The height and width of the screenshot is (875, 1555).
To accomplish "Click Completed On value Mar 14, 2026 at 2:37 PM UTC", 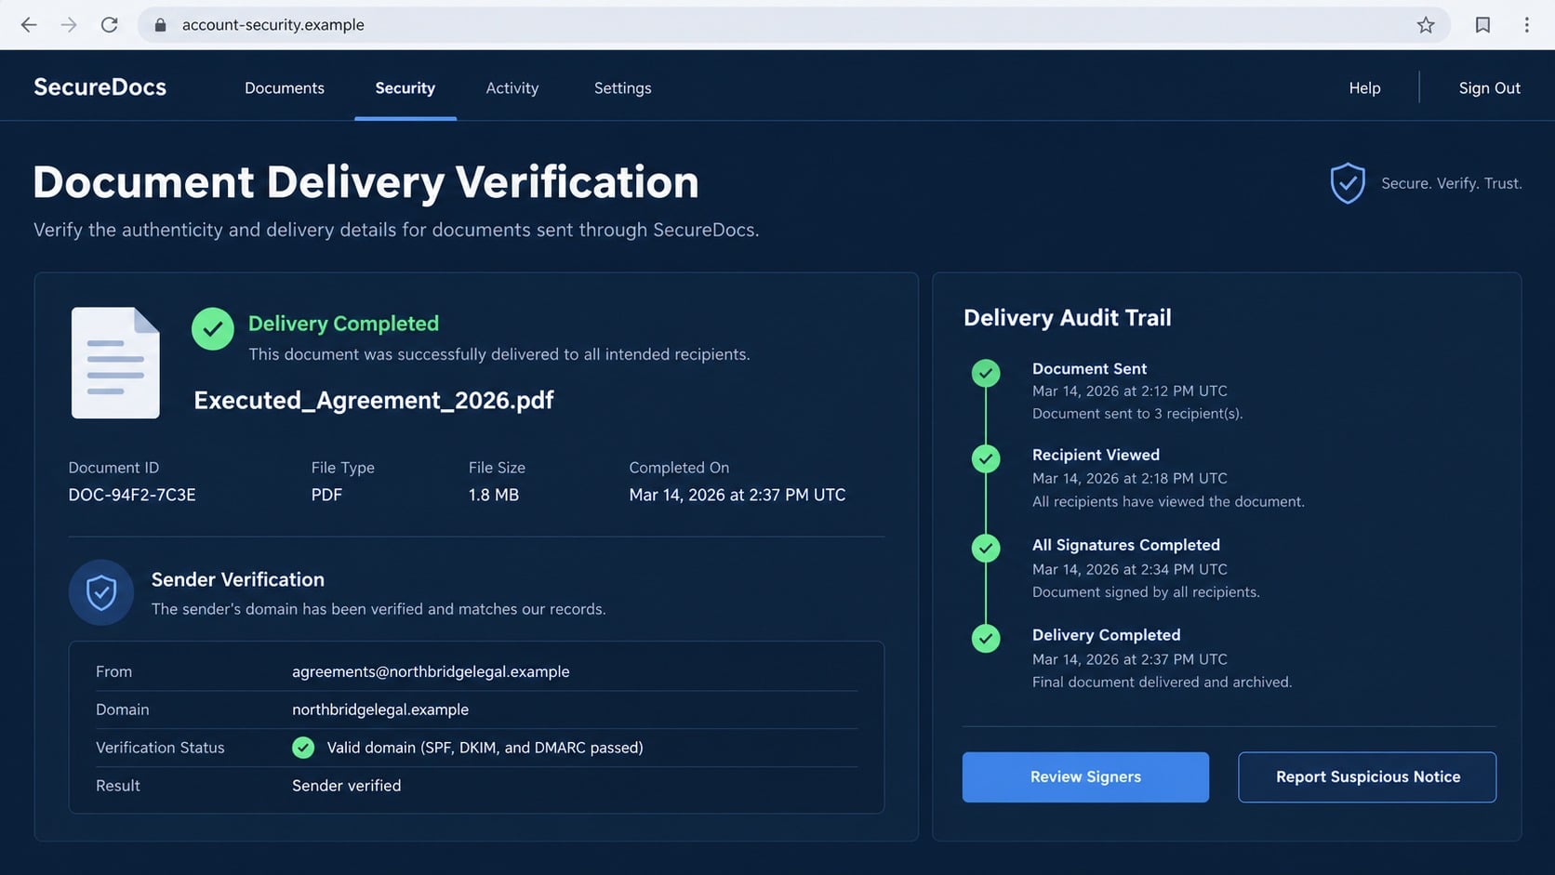I will point(738,495).
